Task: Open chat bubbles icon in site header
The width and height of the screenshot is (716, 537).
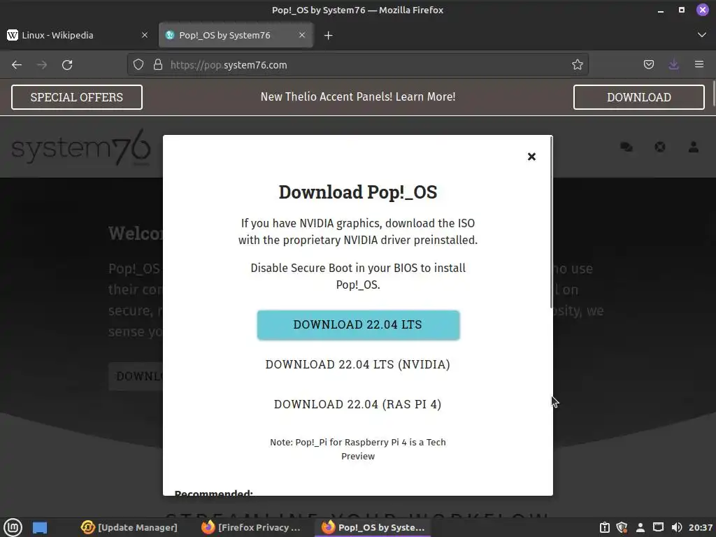Action: tap(626, 147)
